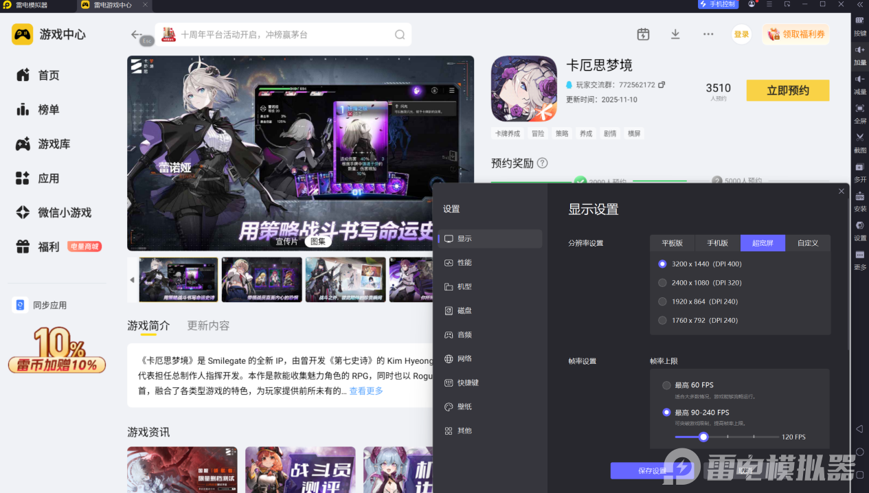869x493 pixels.
Task: Go to the 游戏库 game library
Action: click(x=43, y=144)
